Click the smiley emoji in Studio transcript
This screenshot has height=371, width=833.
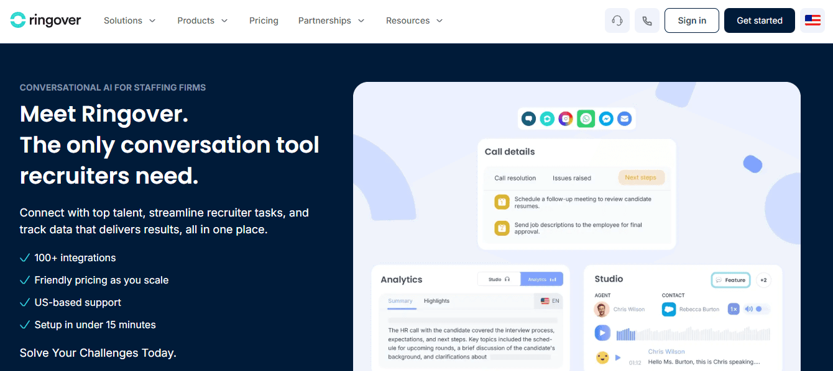click(602, 357)
